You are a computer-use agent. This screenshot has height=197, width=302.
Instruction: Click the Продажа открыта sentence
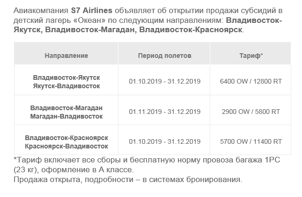(x=128, y=180)
